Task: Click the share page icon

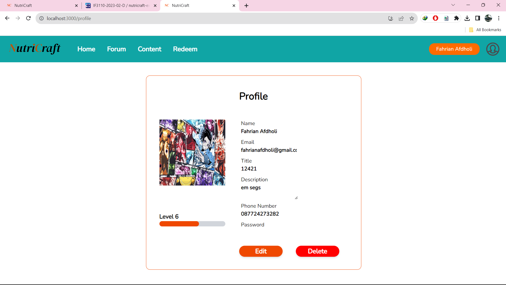Action: pos(401,18)
